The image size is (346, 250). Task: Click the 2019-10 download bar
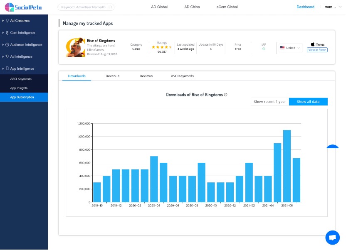point(97,192)
